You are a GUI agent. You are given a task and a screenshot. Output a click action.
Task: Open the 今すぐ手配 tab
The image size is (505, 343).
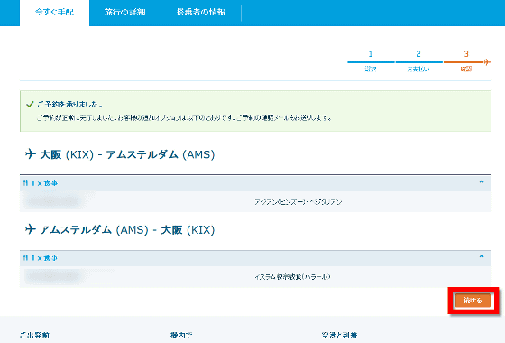tap(54, 13)
